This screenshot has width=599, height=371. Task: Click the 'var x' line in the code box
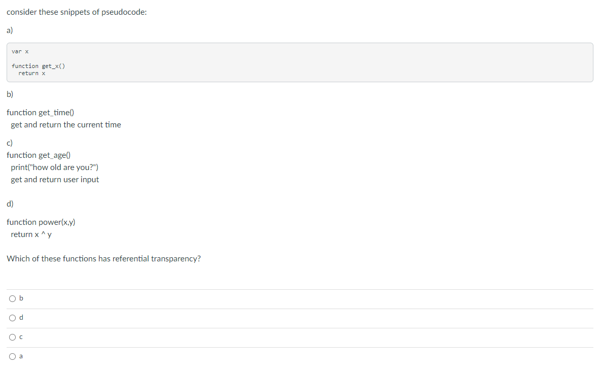click(20, 51)
